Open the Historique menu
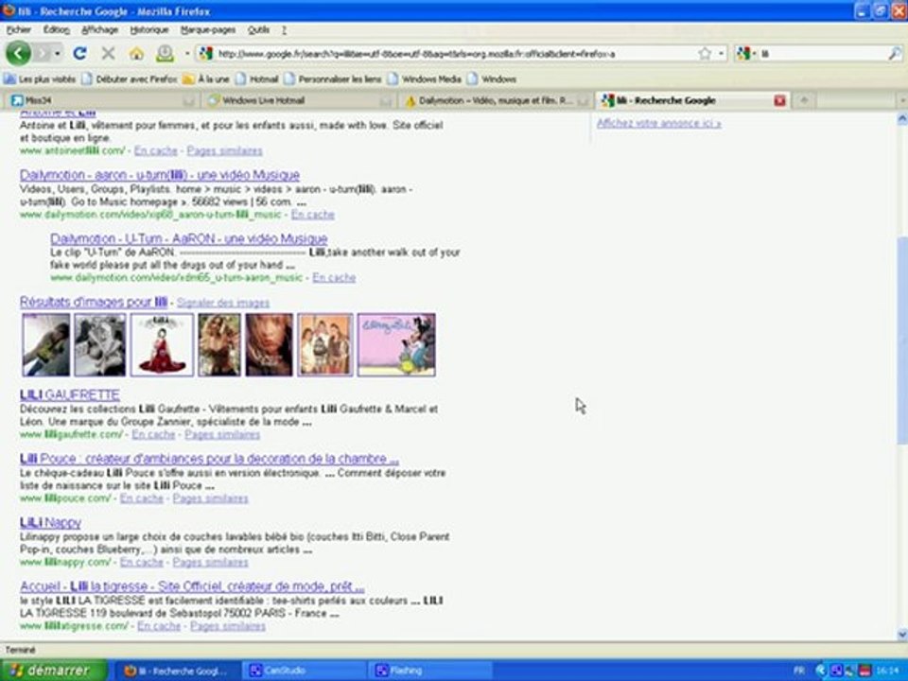The width and height of the screenshot is (908, 681). (x=149, y=29)
